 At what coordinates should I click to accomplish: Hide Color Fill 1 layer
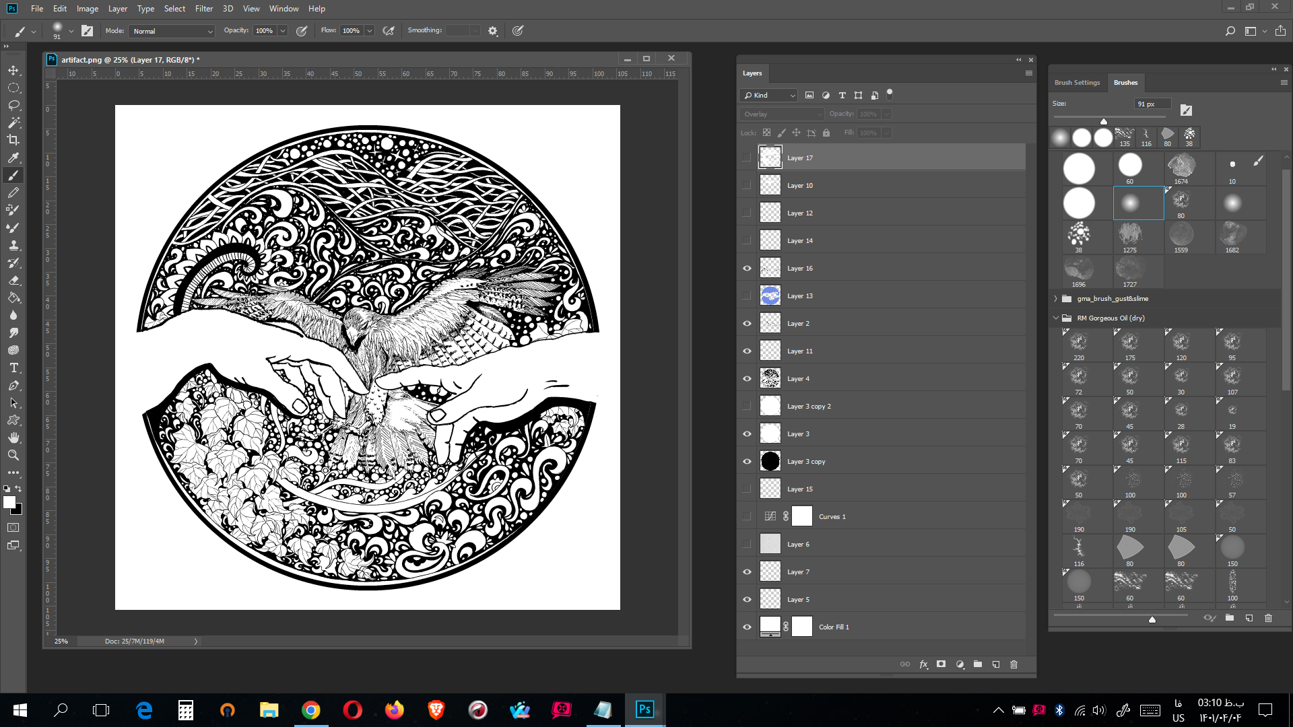tap(747, 627)
